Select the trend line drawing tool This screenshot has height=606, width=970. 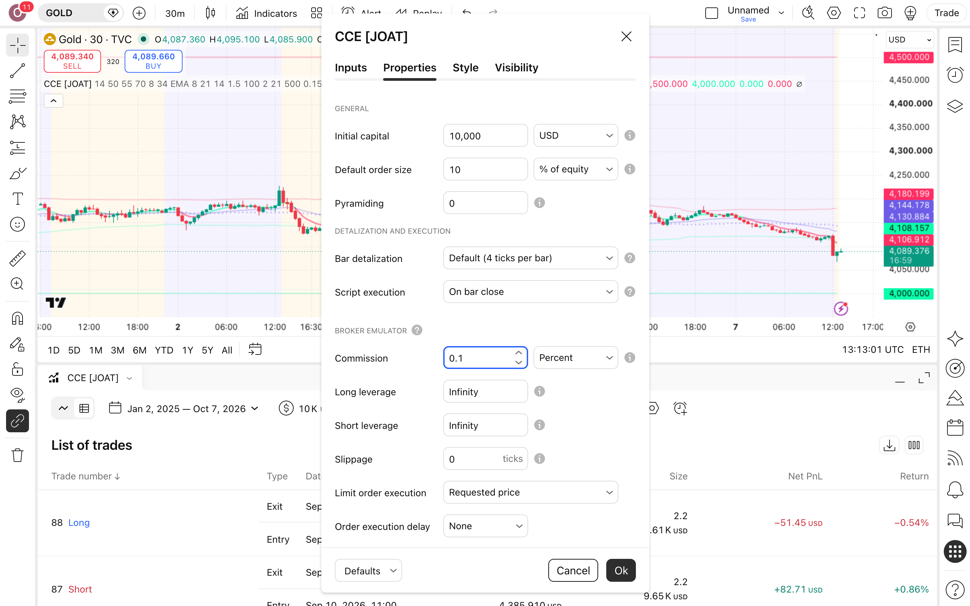click(x=18, y=71)
